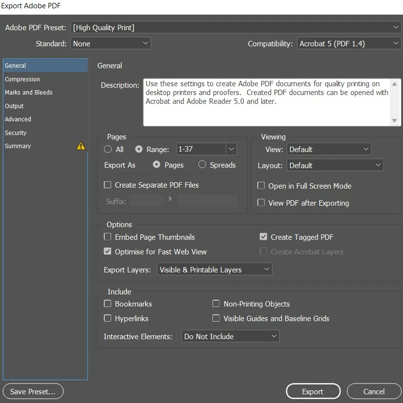This screenshot has width=403, height=403.
Task: Expand the page Range dropdown arrow
Action: click(x=231, y=149)
